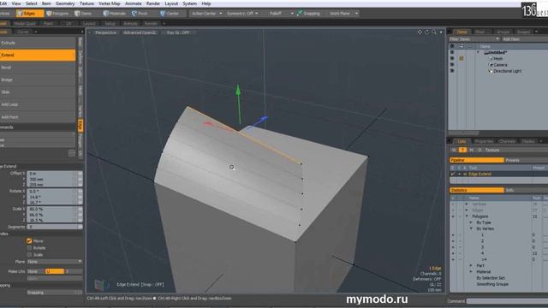This screenshot has width=548, height=308.
Task: Open the Plane None dropdown
Action: (x=55, y=262)
